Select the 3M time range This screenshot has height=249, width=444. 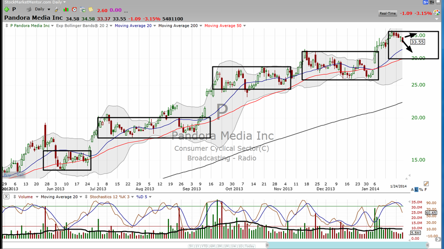[219, 246]
